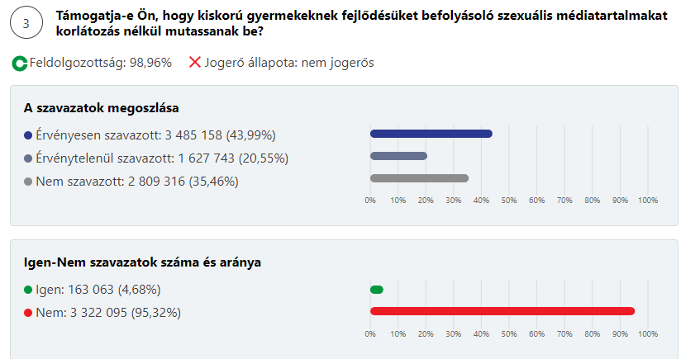
Task: Select the gray non-voters bar
Action: coord(419,178)
